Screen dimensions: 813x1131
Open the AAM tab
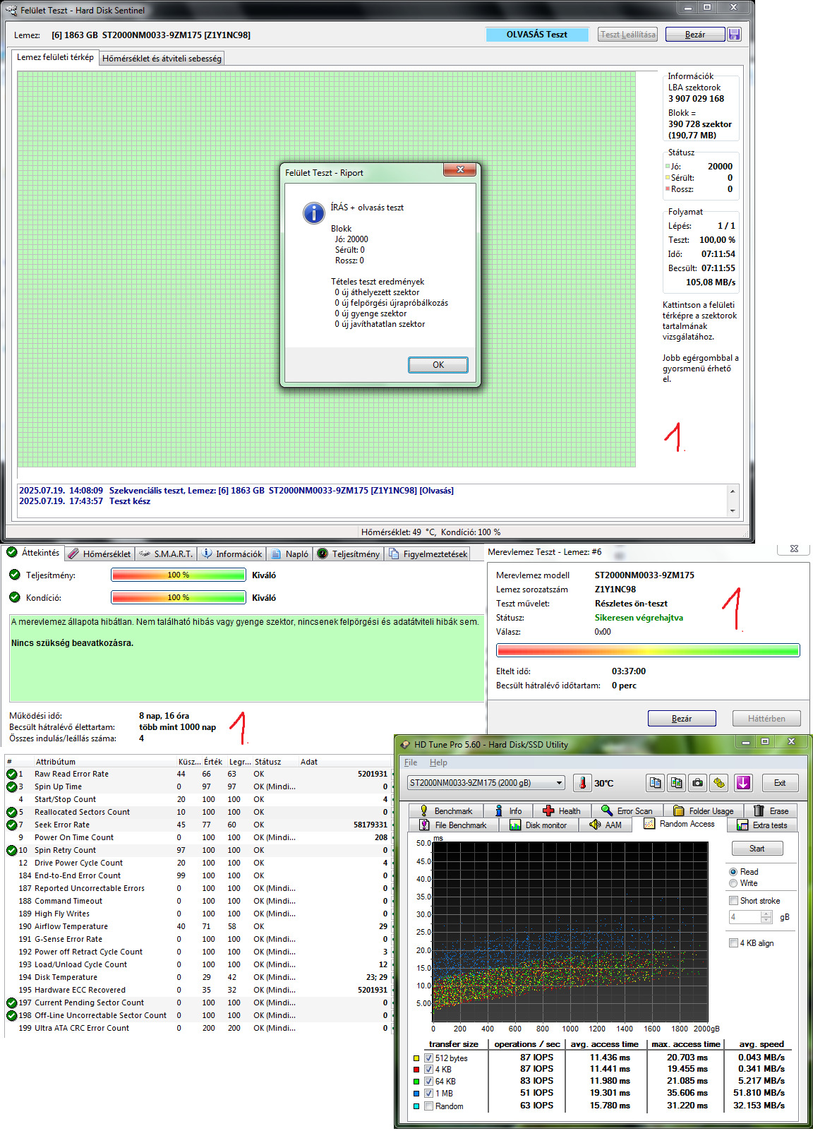(606, 825)
